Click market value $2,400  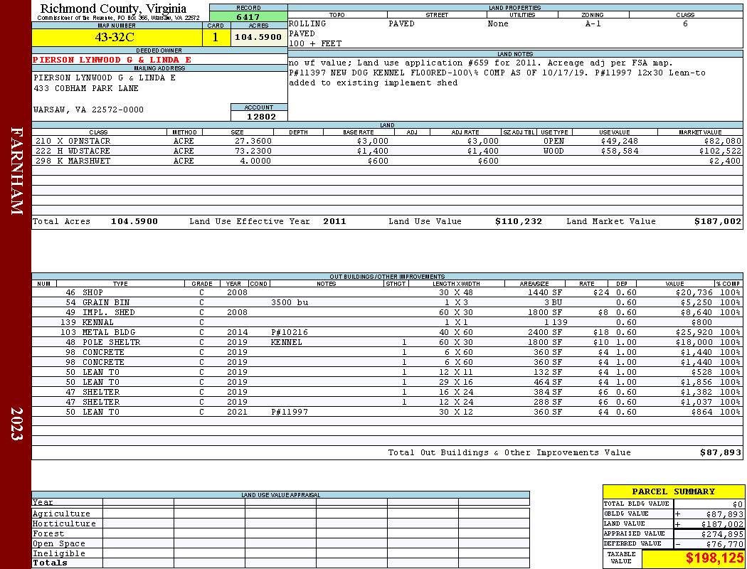coord(725,161)
